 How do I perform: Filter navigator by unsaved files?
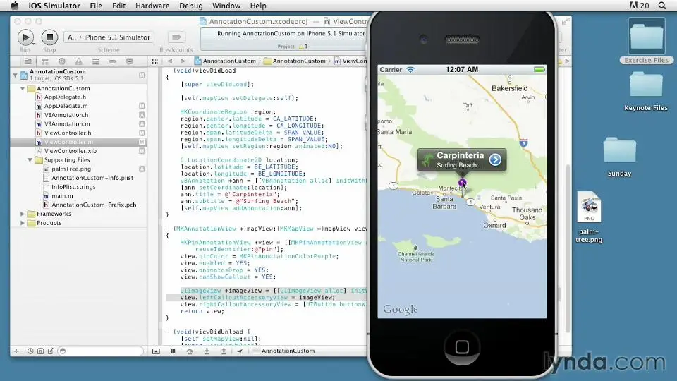51,351
